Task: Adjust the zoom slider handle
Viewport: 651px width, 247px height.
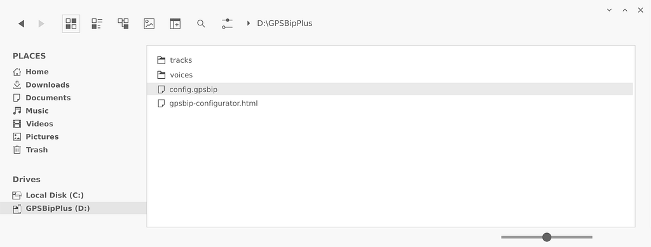Action: click(547, 237)
